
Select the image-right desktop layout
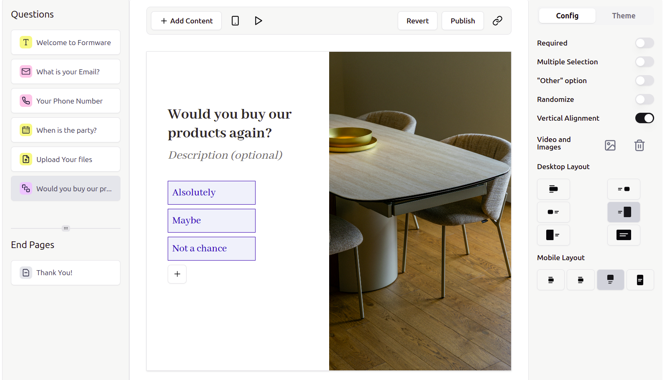624,212
